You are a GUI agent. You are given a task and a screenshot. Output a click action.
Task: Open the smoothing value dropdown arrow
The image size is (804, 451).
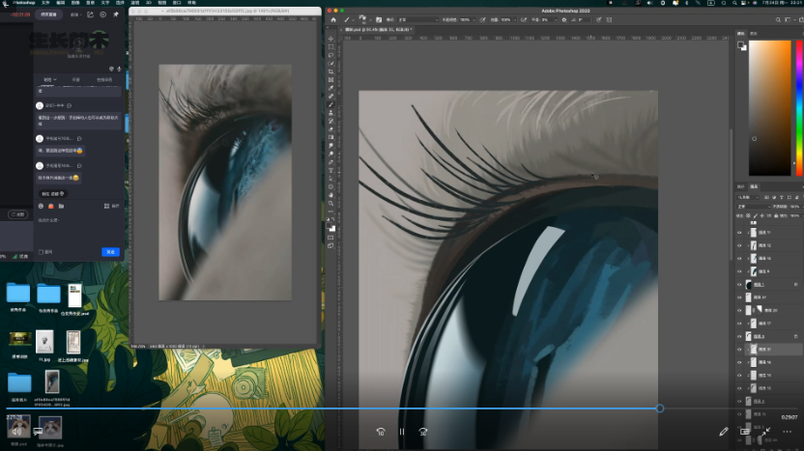pyautogui.click(x=555, y=20)
